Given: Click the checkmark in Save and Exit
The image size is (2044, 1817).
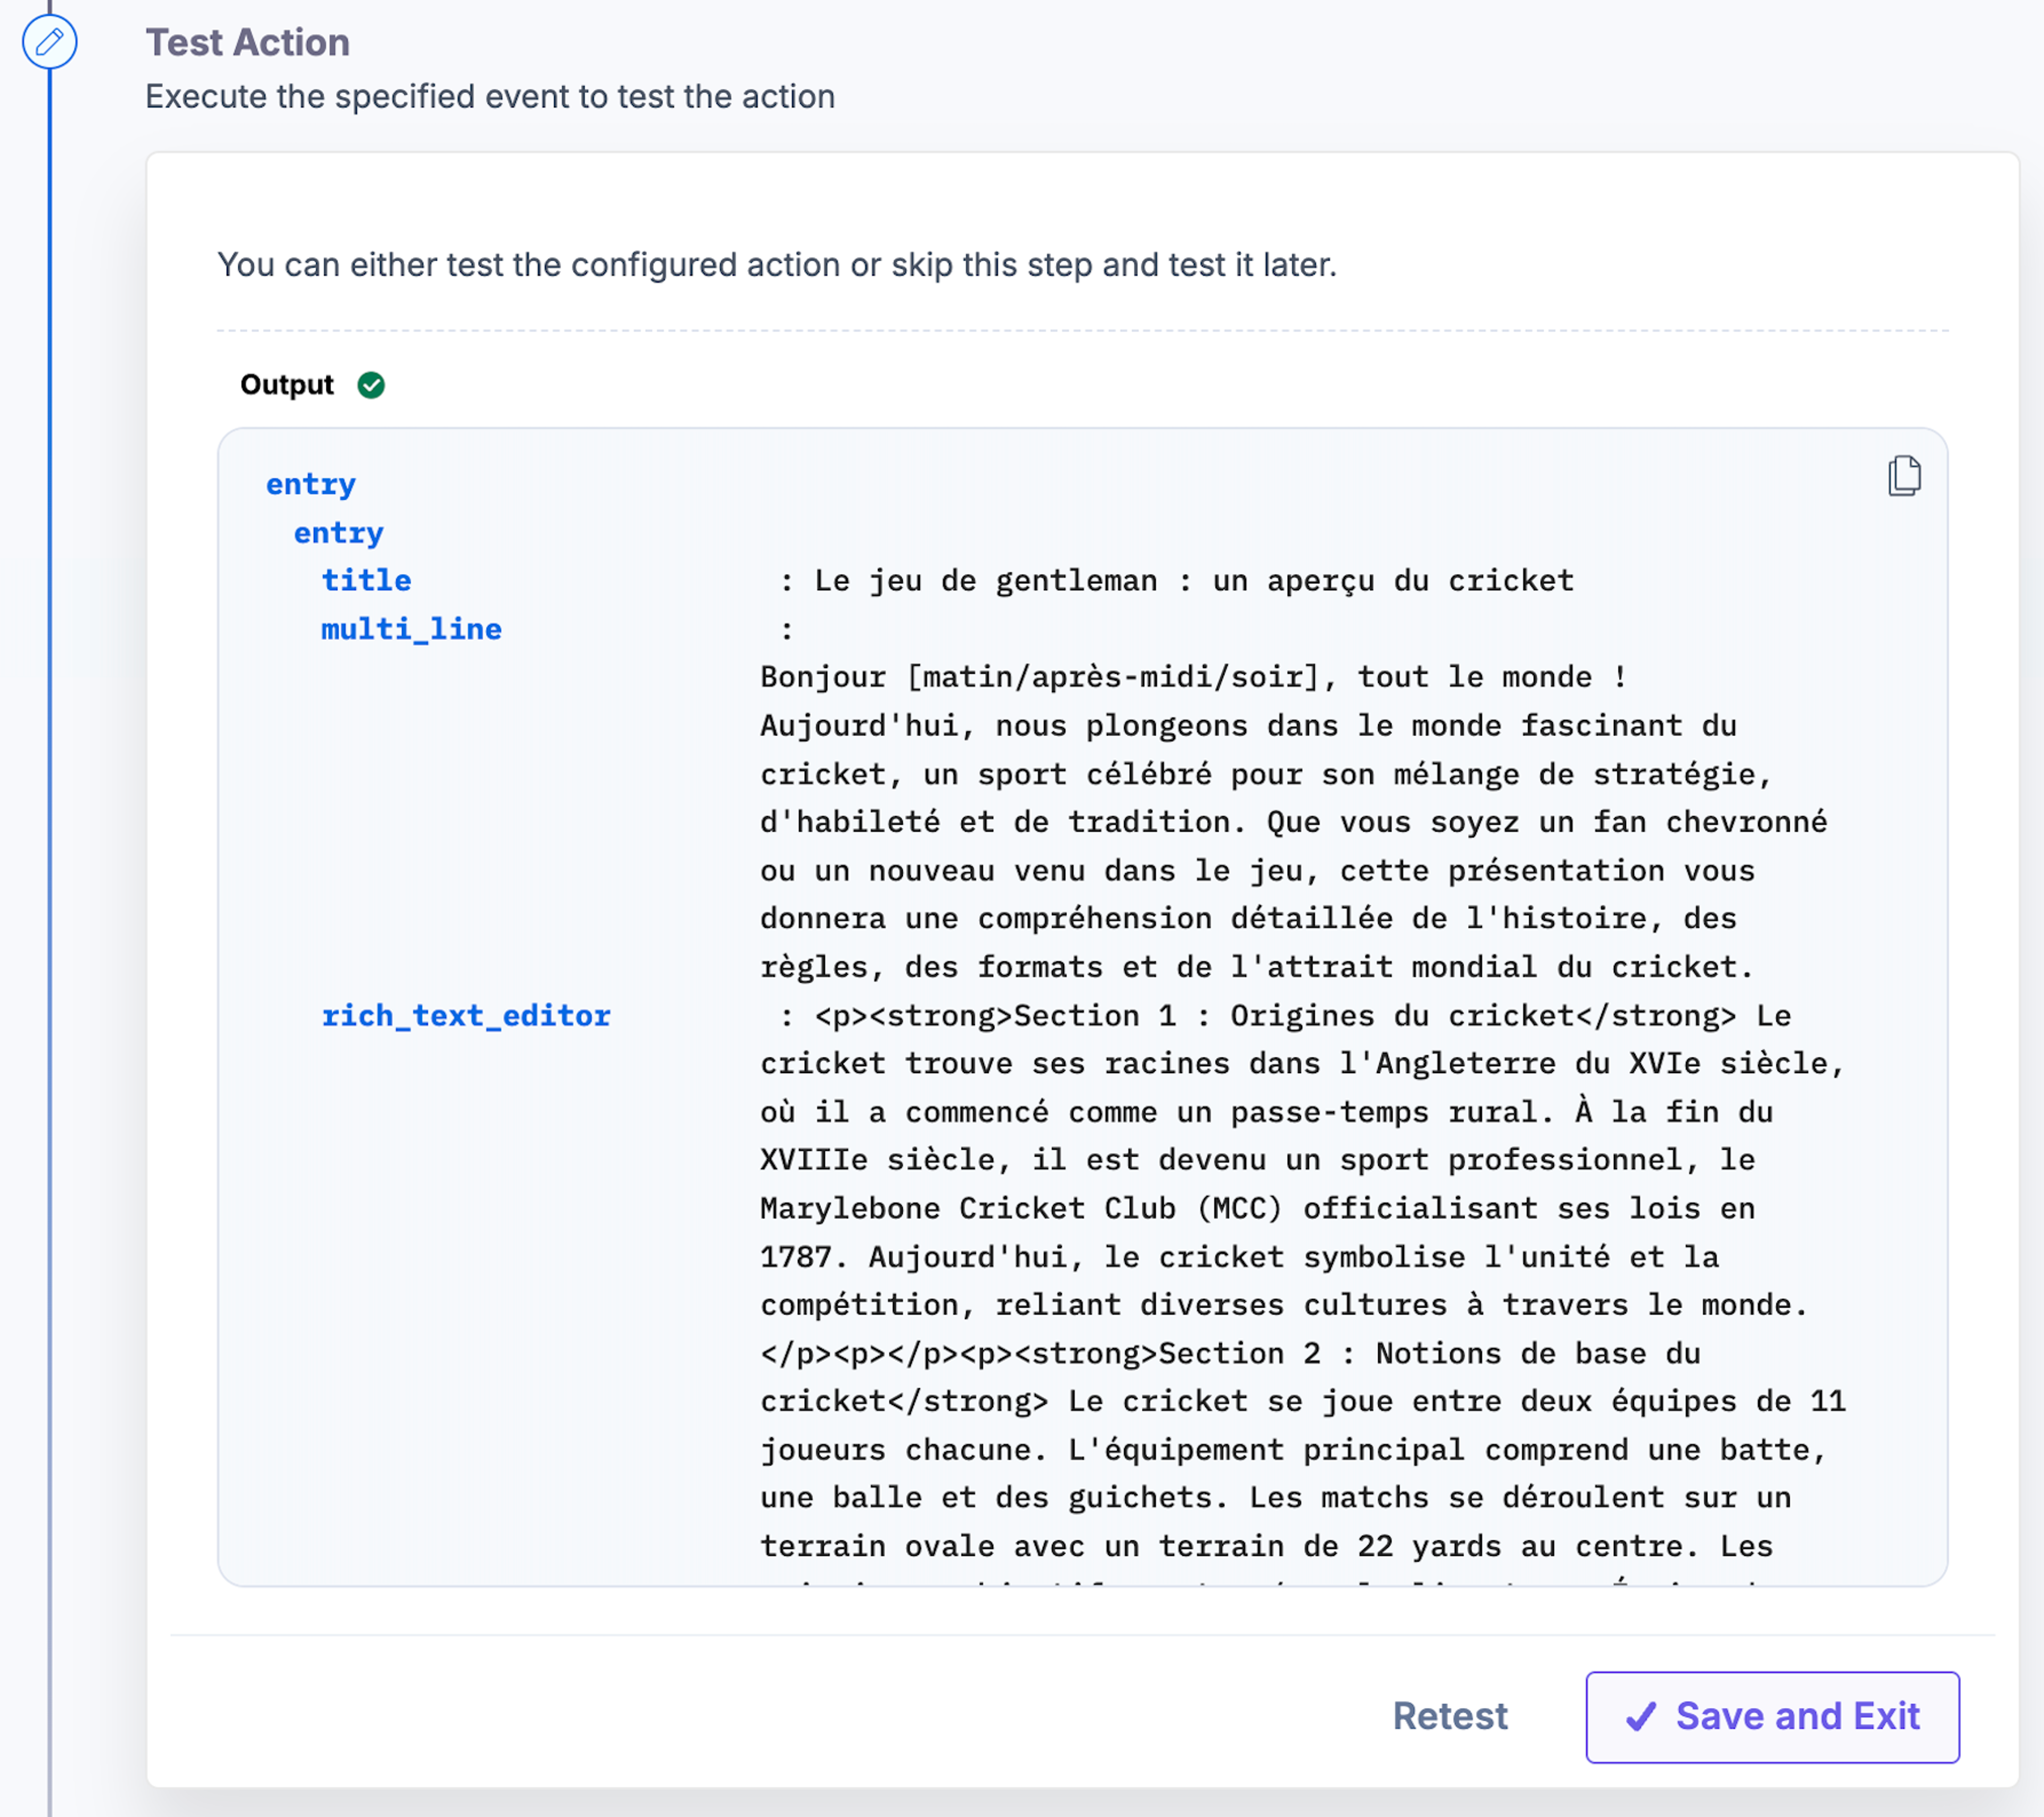Looking at the screenshot, I should click(1641, 1716).
